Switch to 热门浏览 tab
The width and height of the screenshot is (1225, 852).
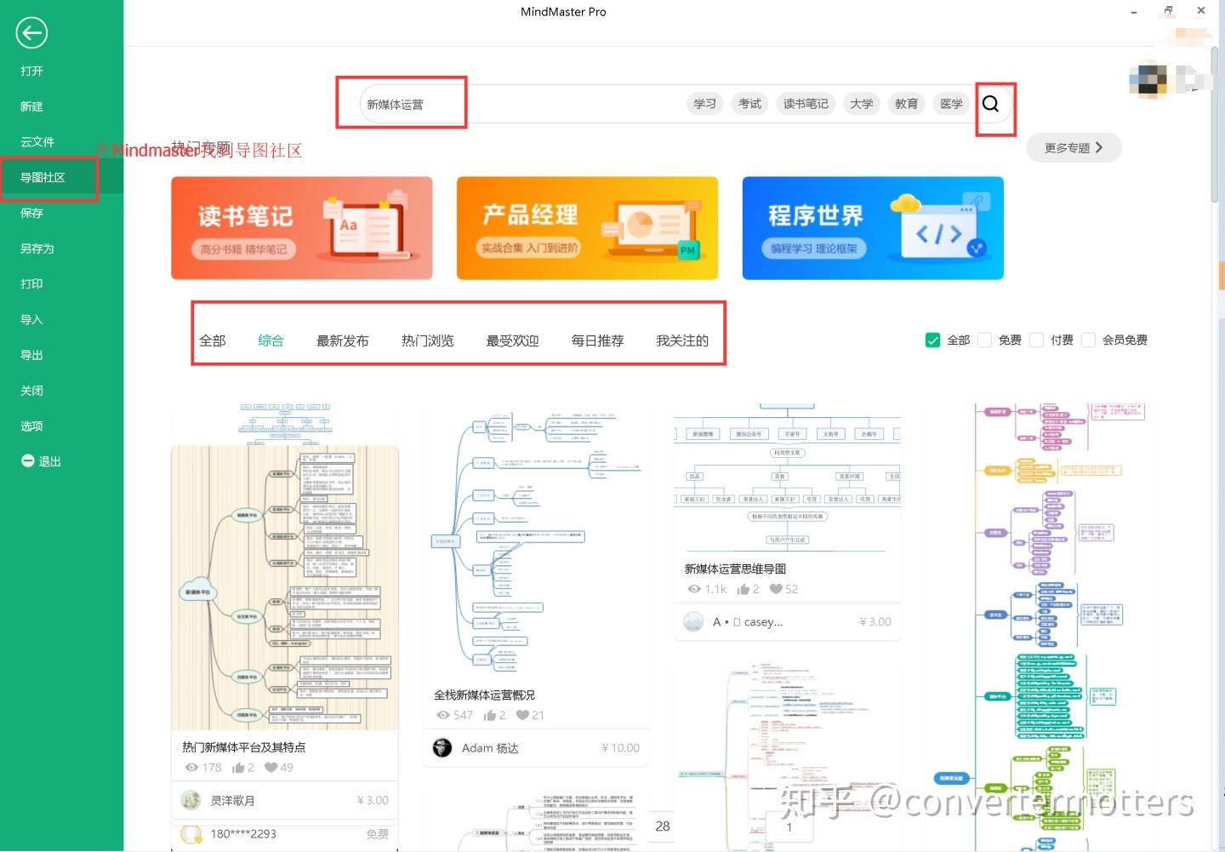(x=428, y=340)
